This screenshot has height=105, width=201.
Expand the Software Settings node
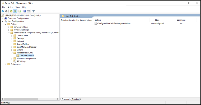tap(9, 27)
